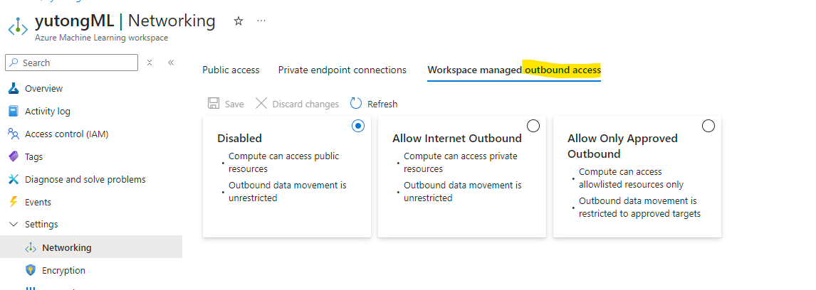
Task: Click the Diagnose wrench icon
Action: [14, 179]
